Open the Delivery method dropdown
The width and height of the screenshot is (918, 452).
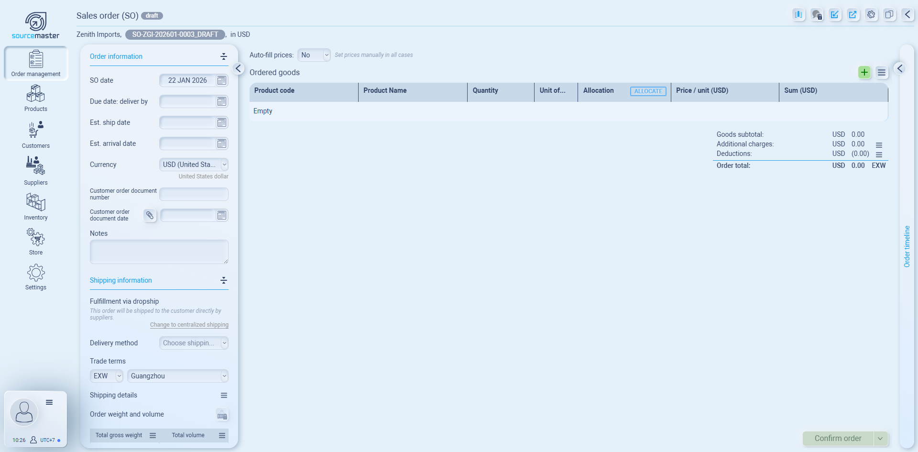pyautogui.click(x=194, y=343)
